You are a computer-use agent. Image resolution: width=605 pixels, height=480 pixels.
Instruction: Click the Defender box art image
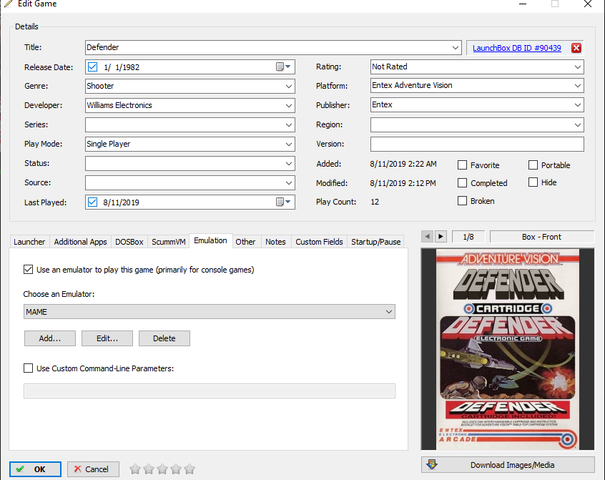508,349
